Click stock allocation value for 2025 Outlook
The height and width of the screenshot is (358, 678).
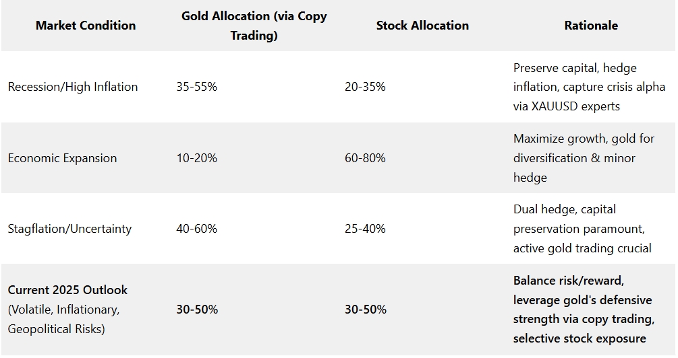(x=366, y=310)
